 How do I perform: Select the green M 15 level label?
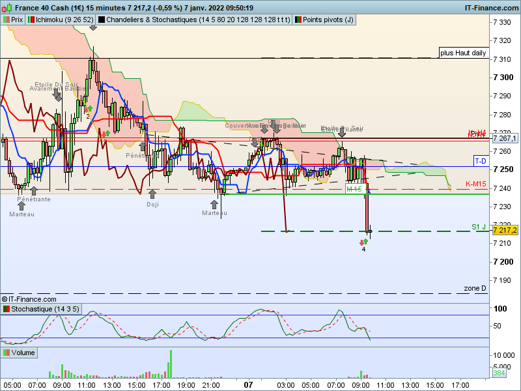[x=356, y=189]
